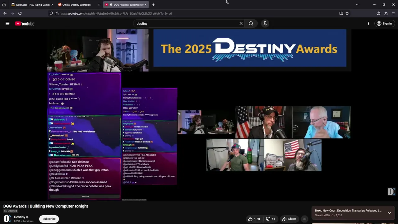Open a new browser tab
This screenshot has height=224, width=398.
pyautogui.click(x=153, y=5)
